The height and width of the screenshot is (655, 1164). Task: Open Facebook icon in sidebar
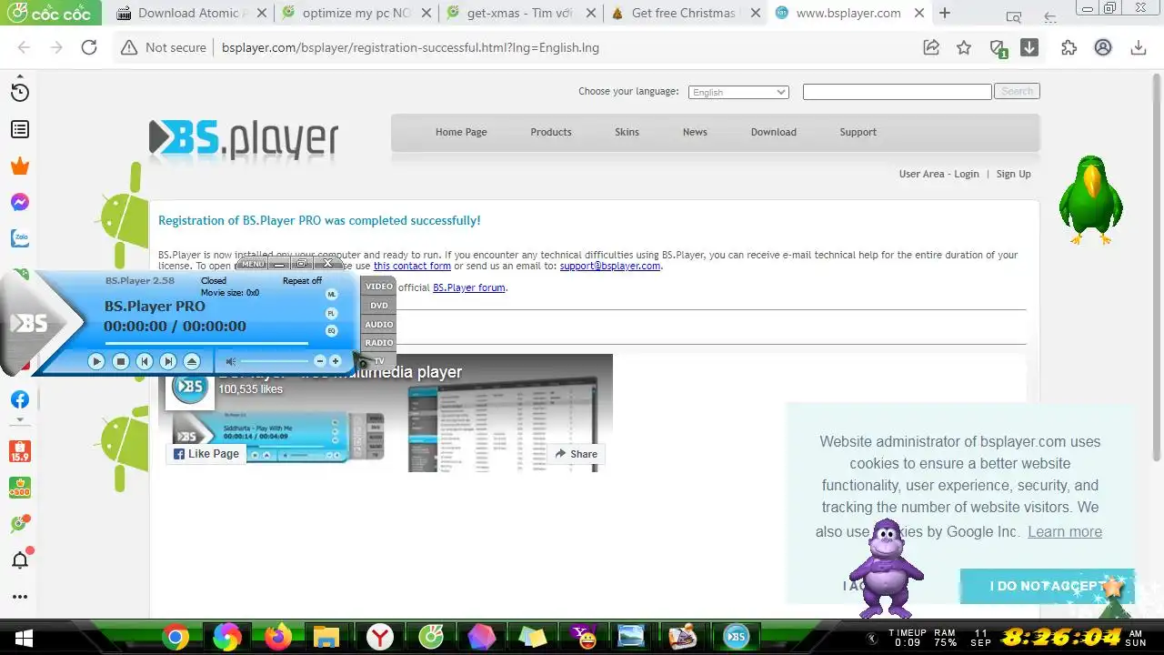[x=20, y=399]
